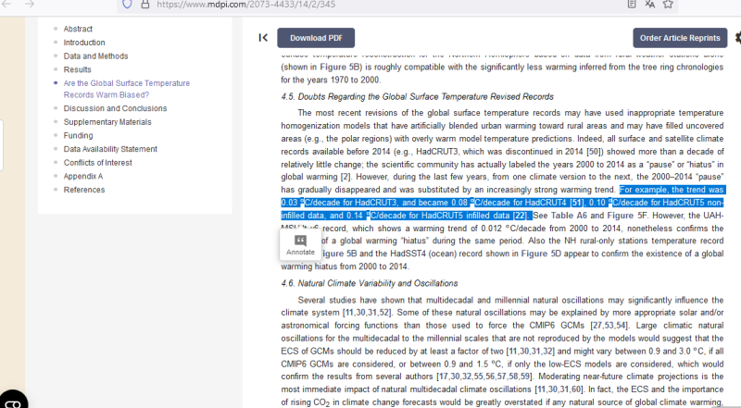Open Supplementary Materials in the contents list
The image size is (741, 408).
[x=107, y=122]
